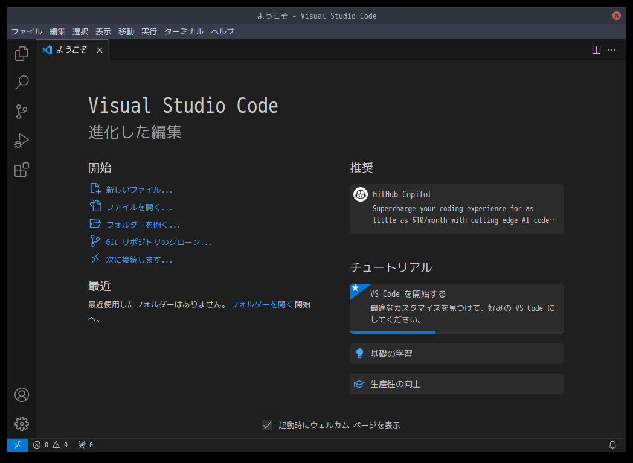Click Git リポジトリのクローン... link

(x=159, y=242)
